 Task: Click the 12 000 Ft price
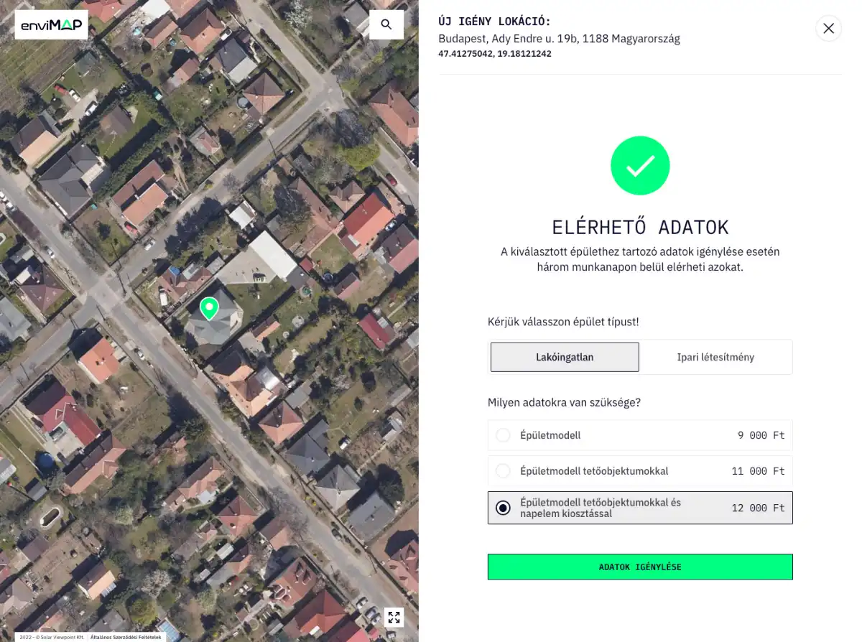click(x=758, y=508)
